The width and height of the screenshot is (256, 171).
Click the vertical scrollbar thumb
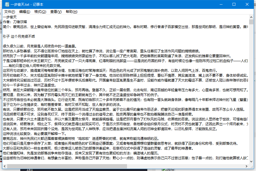(x=251, y=22)
